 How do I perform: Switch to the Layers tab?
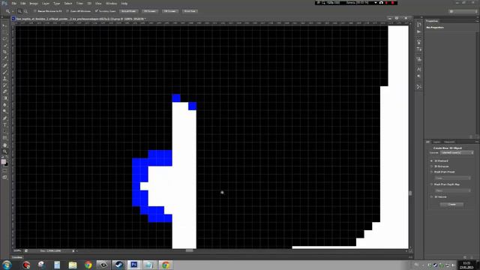(x=436, y=142)
